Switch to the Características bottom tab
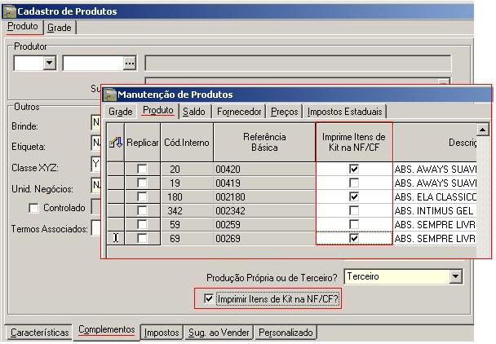Image resolution: width=496 pixels, height=344 pixels. coord(39,333)
